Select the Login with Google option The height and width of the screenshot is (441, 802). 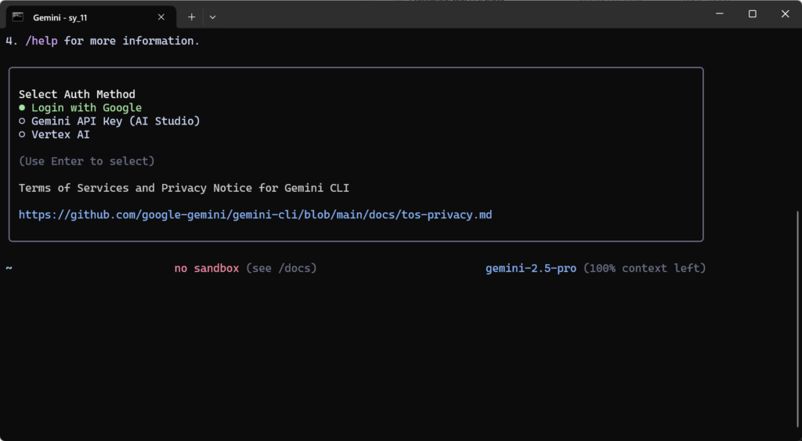tap(86, 108)
